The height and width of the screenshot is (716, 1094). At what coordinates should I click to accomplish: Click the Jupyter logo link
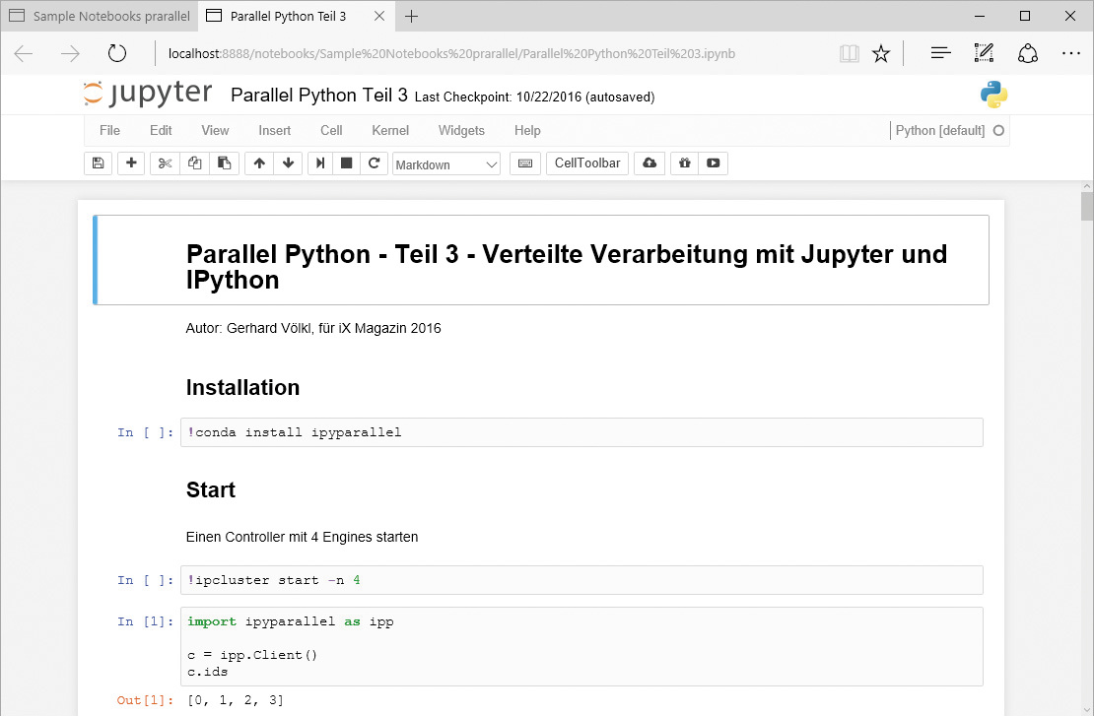148,94
